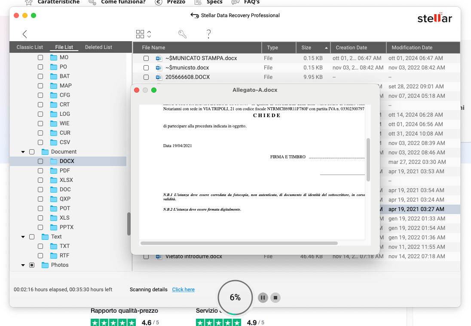Select the TXT folder icon
This screenshot has width=471, height=326.
pos(54,246)
